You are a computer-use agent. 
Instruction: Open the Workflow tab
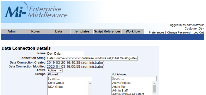point(133,32)
